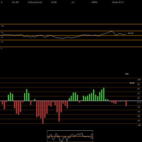Click the 'SI MunafaSutraR' header text
Image resolution: width=142 pixels, height=142 pixels.
tap(35, 2)
